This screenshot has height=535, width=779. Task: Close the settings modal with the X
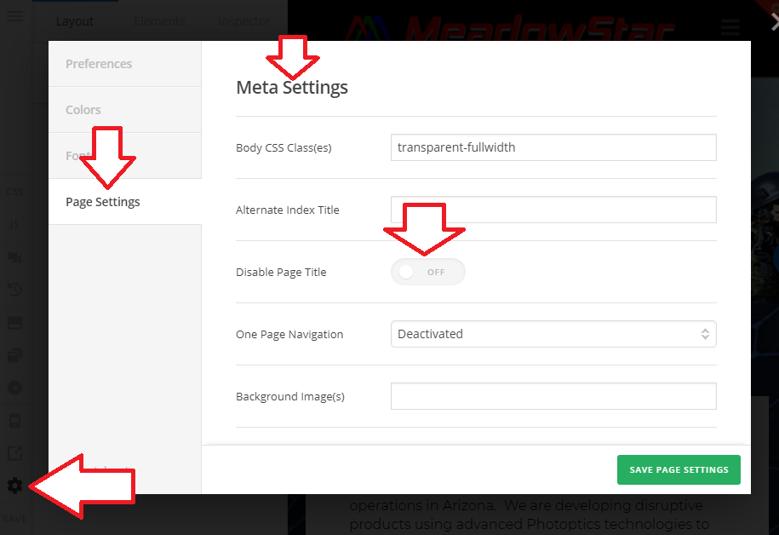(x=773, y=25)
